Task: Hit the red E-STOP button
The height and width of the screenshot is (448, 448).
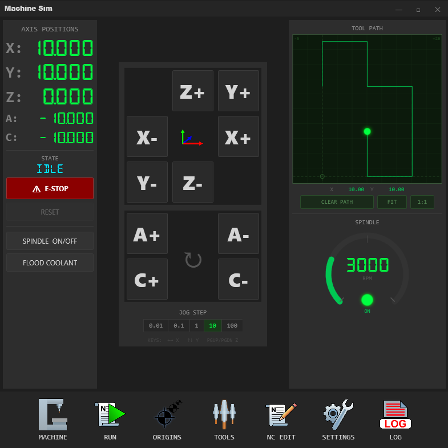Action: tap(50, 188)
